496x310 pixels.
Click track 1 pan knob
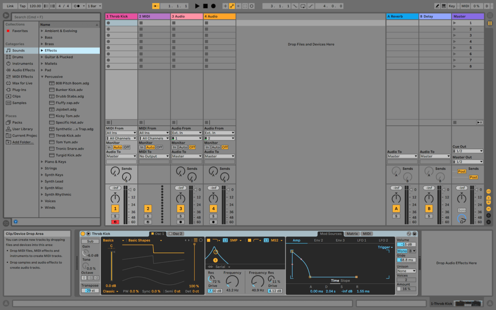(115, 198)
